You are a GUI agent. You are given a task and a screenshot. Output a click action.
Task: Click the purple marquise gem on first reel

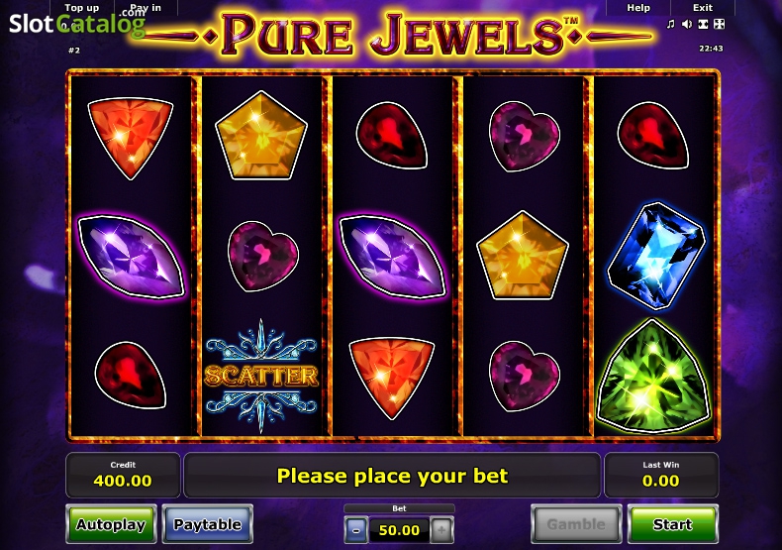132,257
